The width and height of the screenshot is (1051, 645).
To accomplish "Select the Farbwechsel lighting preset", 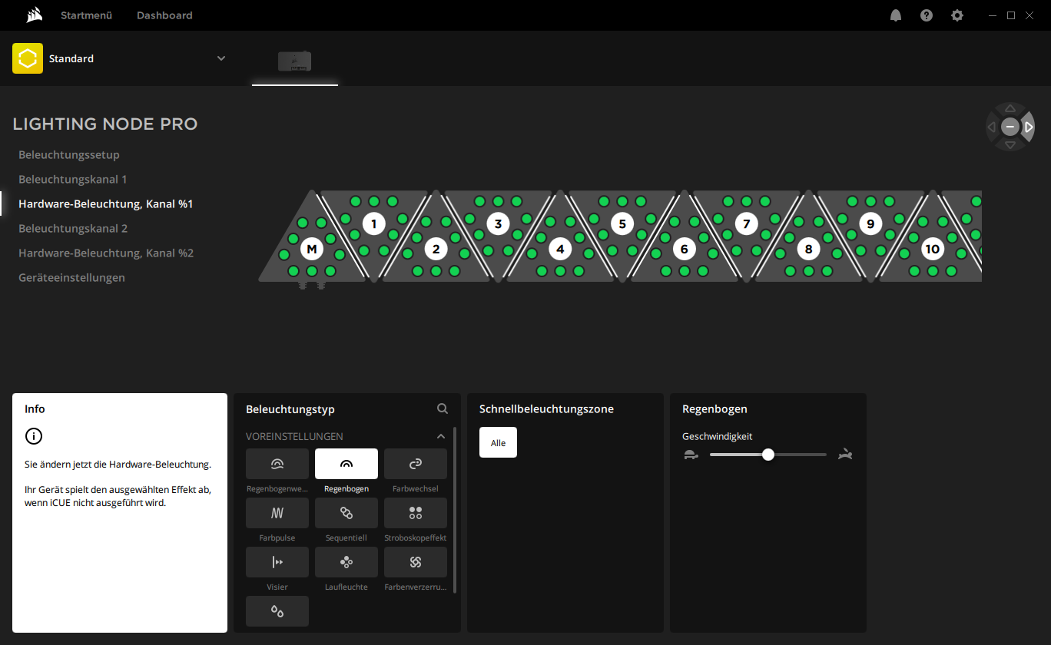I will tap(416, 464).
